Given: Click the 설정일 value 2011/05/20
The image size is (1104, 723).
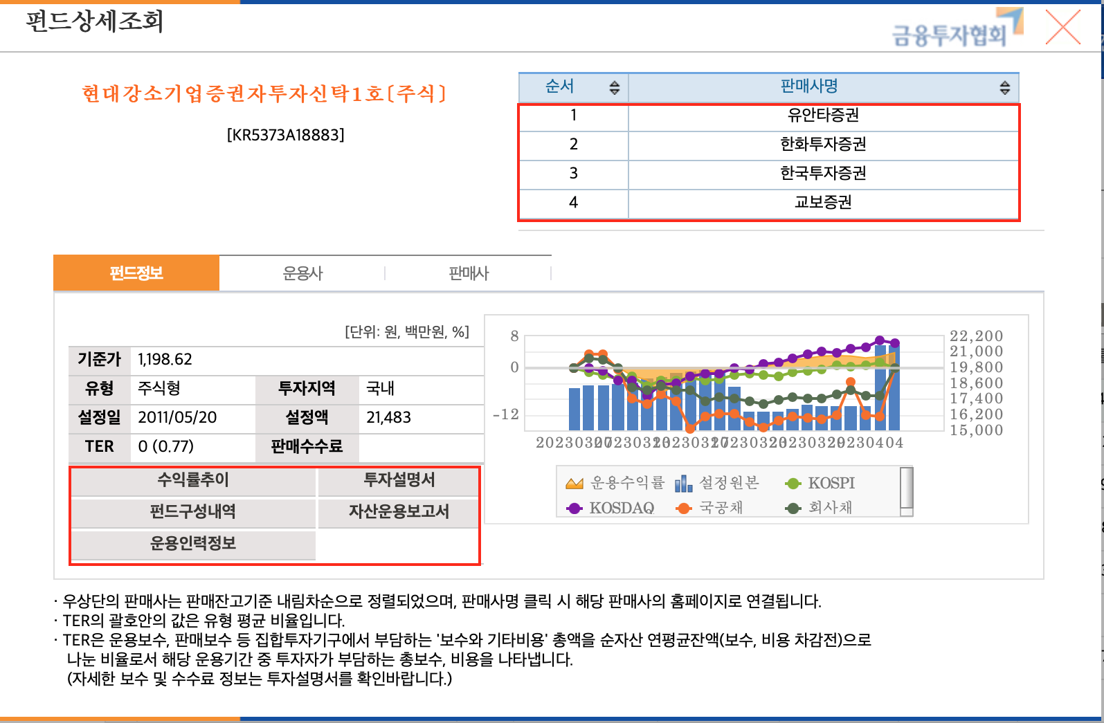Looking at the screenshot, I should click(177, 418).
